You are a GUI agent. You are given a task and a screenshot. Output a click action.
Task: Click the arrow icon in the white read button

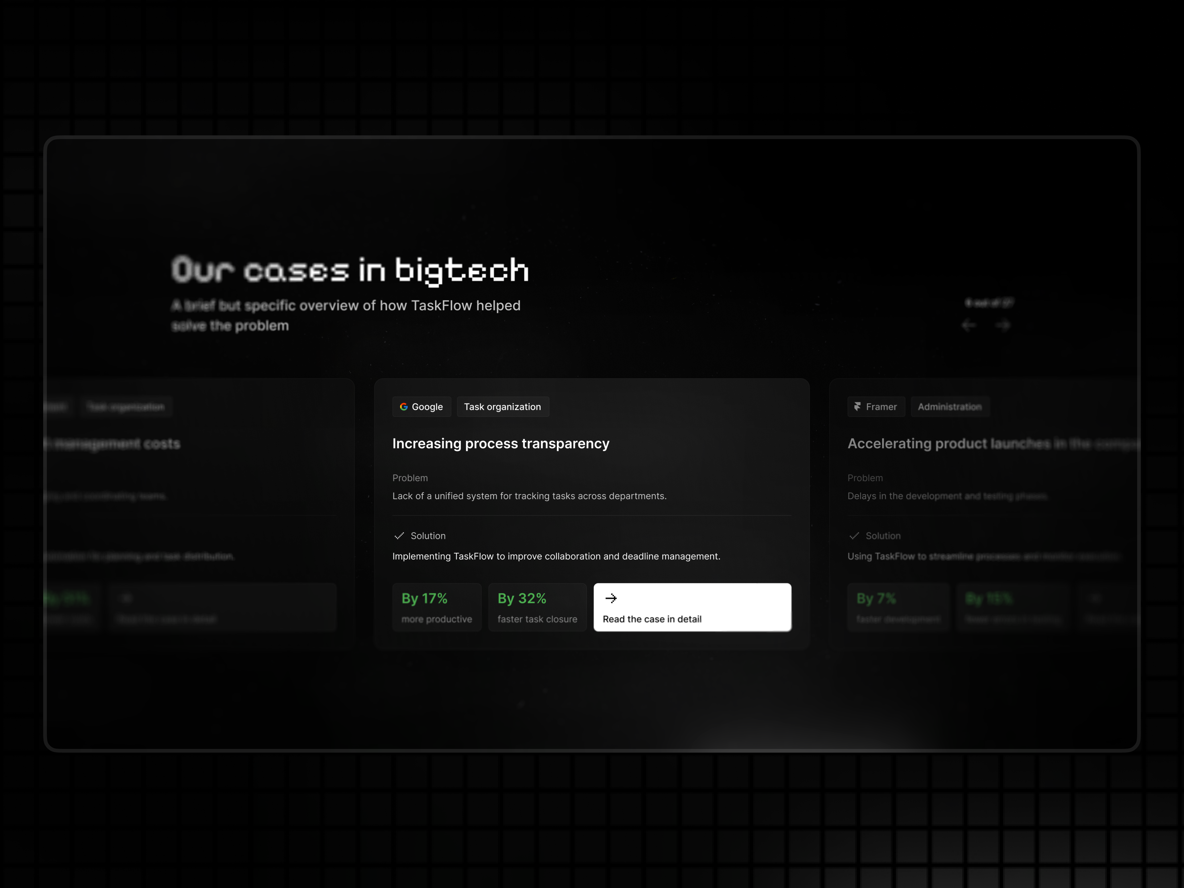coord(612,598)
